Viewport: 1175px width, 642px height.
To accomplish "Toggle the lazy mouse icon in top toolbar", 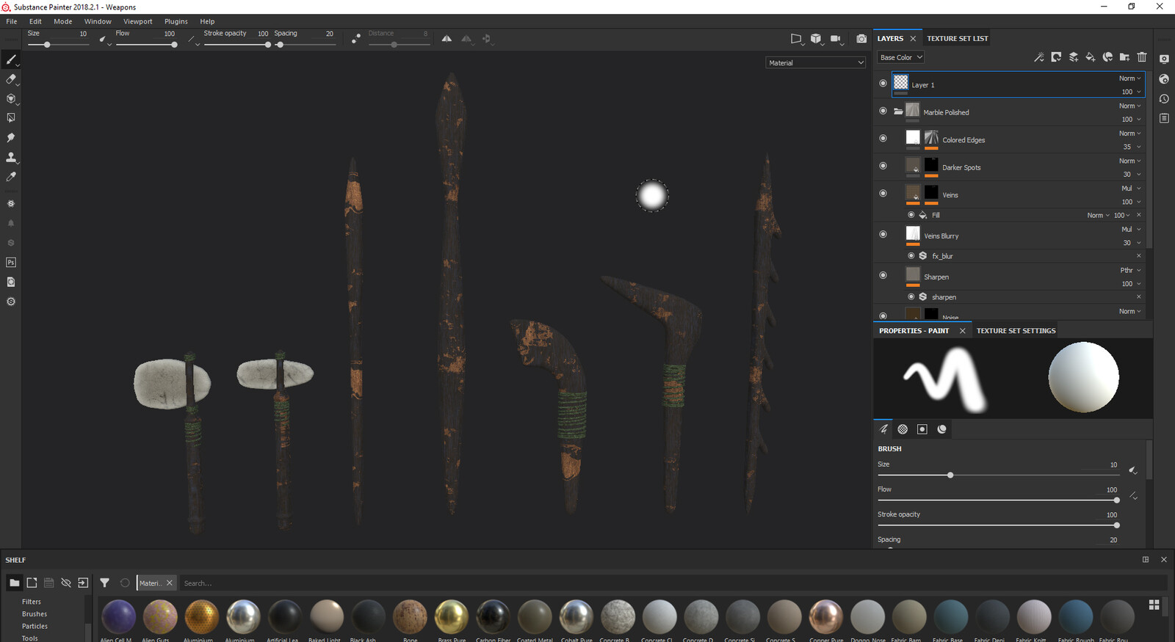I will 356,39.
